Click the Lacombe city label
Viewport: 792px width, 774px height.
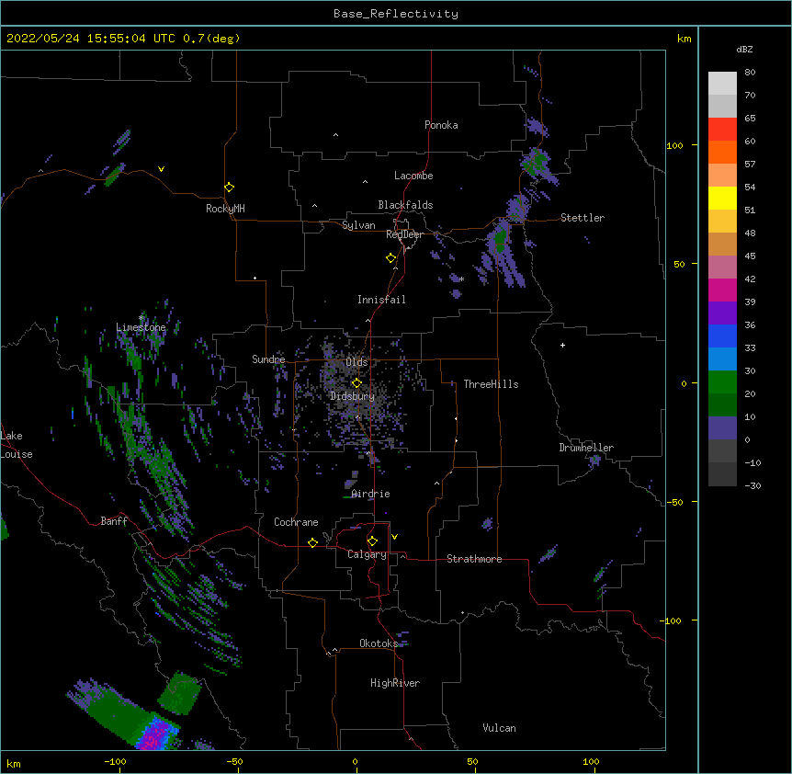pyautogui.click(x=413, y=176)
